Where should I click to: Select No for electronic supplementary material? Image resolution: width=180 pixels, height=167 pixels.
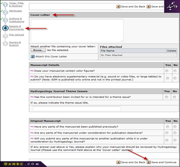[x=175, y=78]
